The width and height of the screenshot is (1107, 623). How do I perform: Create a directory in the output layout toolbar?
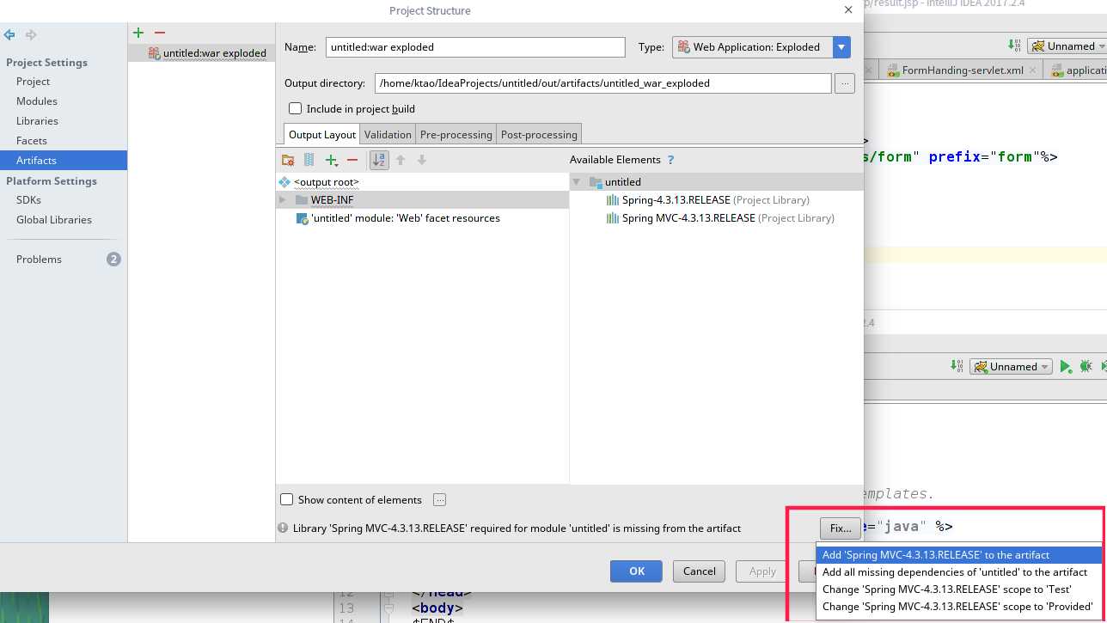point(288,160)
